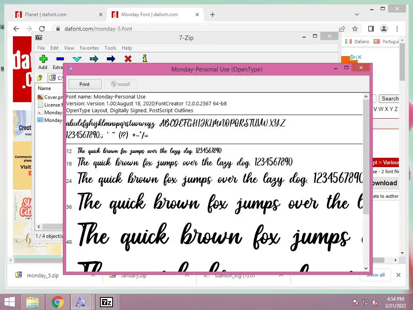Click the Print button in font viewer
Viewport: 413px width, 310px height.
85,84
